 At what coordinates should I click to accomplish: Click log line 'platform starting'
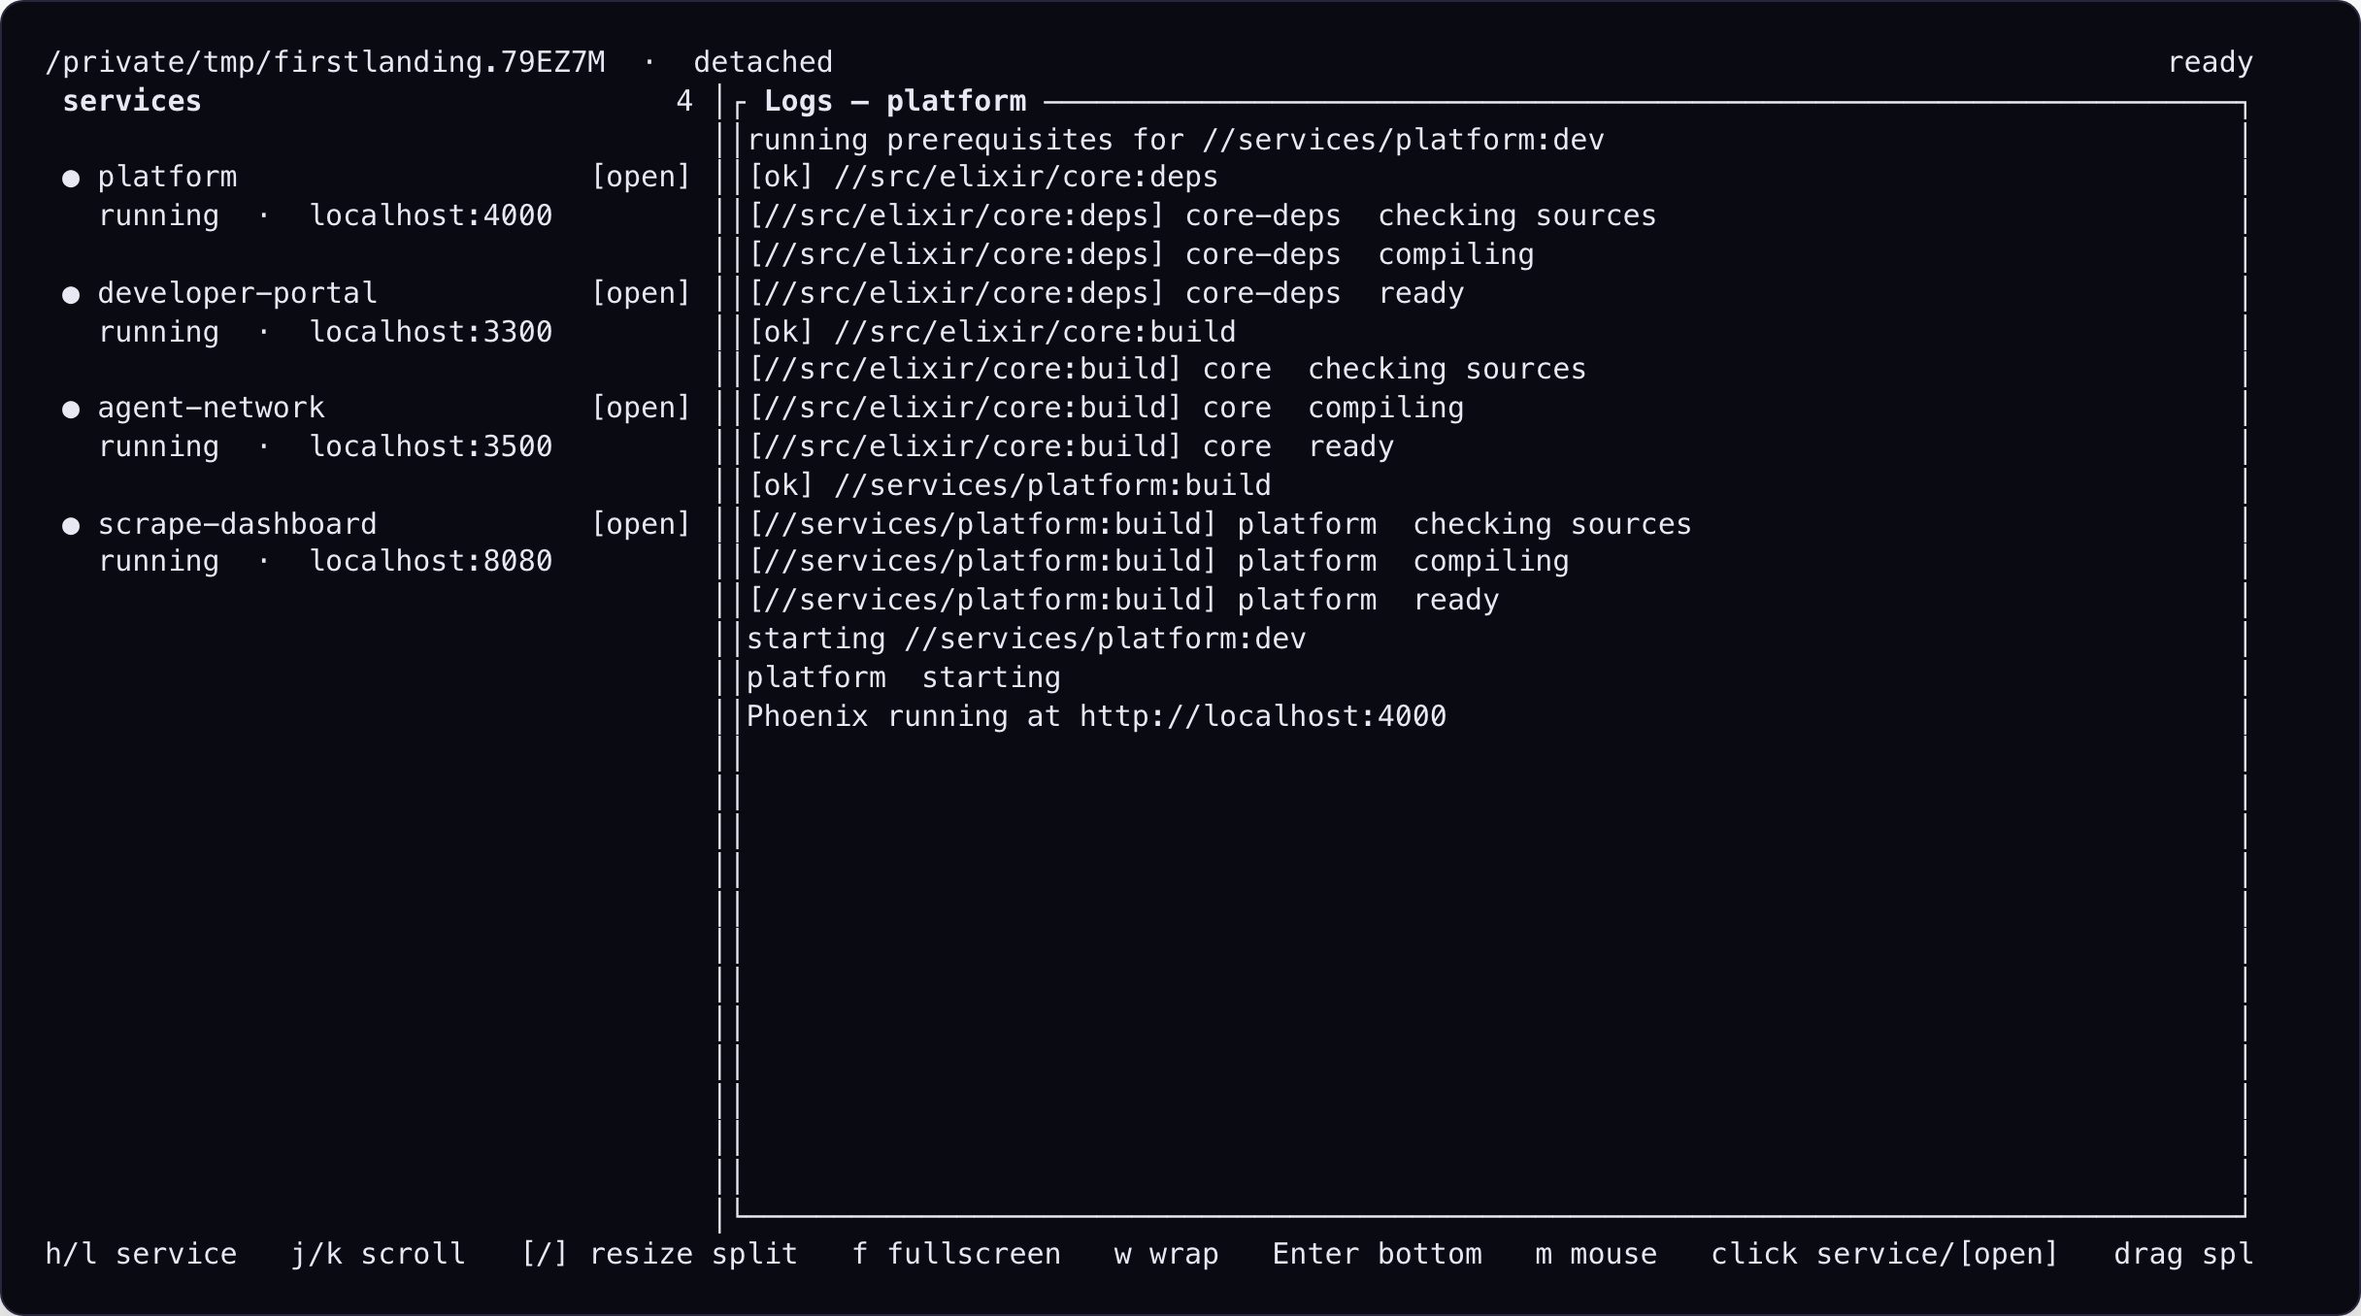pyautogui.click(x=903, y=677)
